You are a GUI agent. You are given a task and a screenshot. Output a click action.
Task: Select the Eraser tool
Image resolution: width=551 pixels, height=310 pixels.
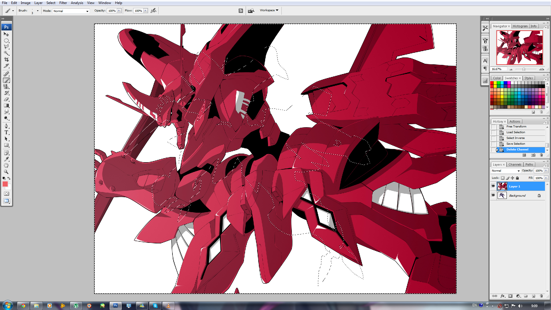[x=6, y=99]
